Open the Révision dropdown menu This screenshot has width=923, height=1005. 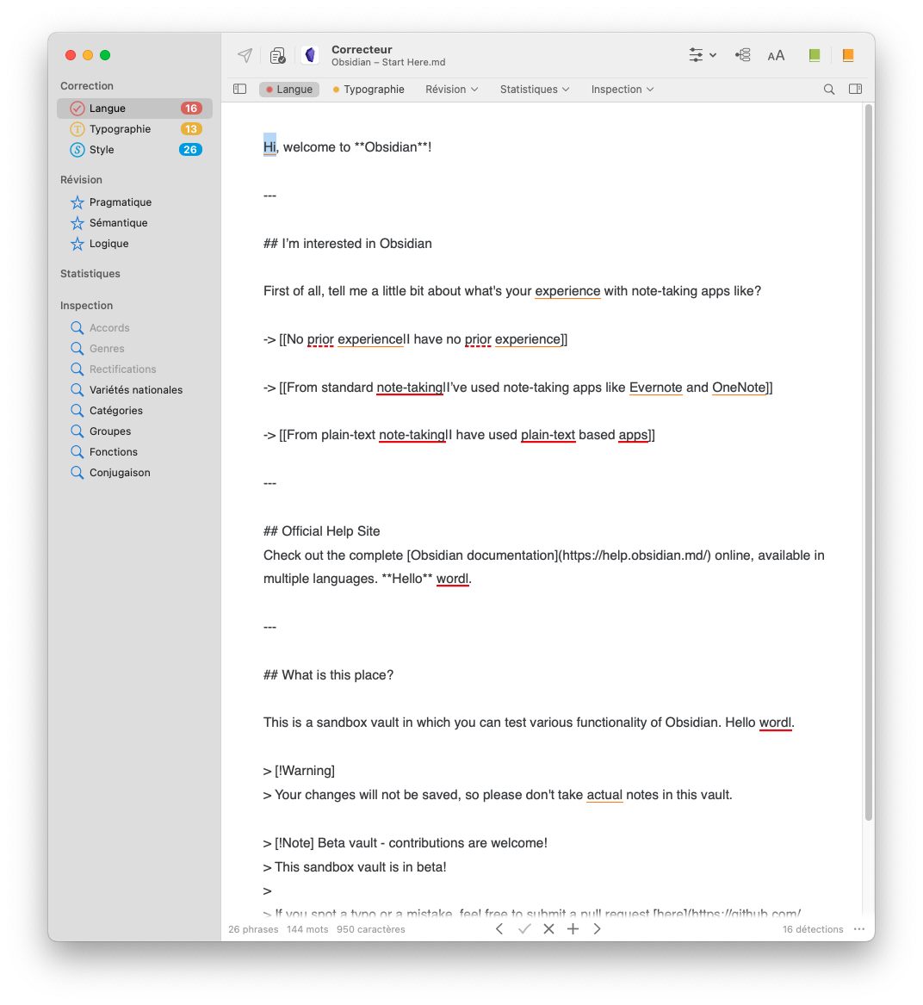(451, 89)
